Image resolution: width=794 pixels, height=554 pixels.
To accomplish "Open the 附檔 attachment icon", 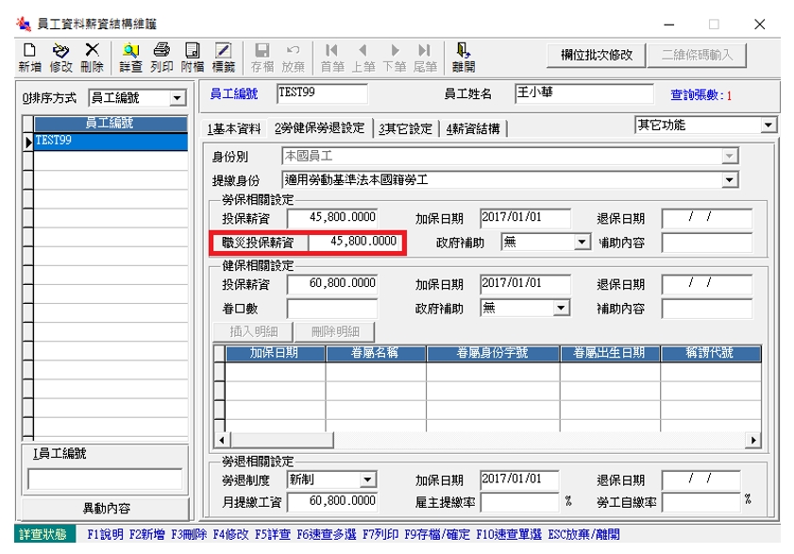I will tap(193, 57).
